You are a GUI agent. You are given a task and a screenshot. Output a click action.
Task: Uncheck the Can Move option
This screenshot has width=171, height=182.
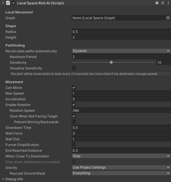point(74,87)
